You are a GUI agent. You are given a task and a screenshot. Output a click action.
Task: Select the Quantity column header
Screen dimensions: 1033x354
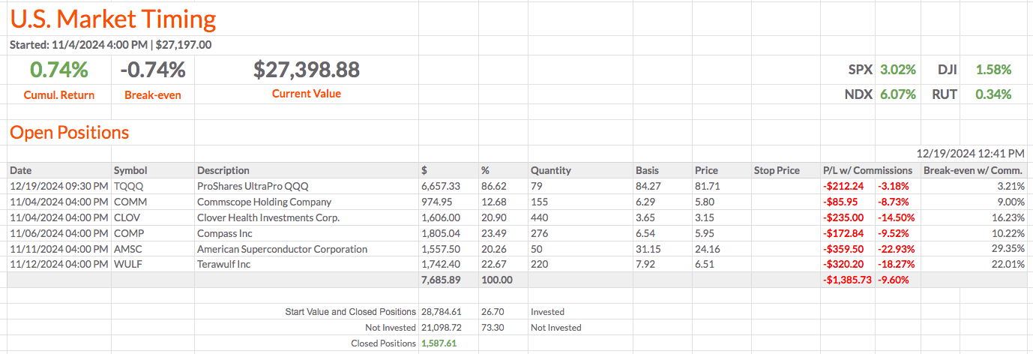551,170
